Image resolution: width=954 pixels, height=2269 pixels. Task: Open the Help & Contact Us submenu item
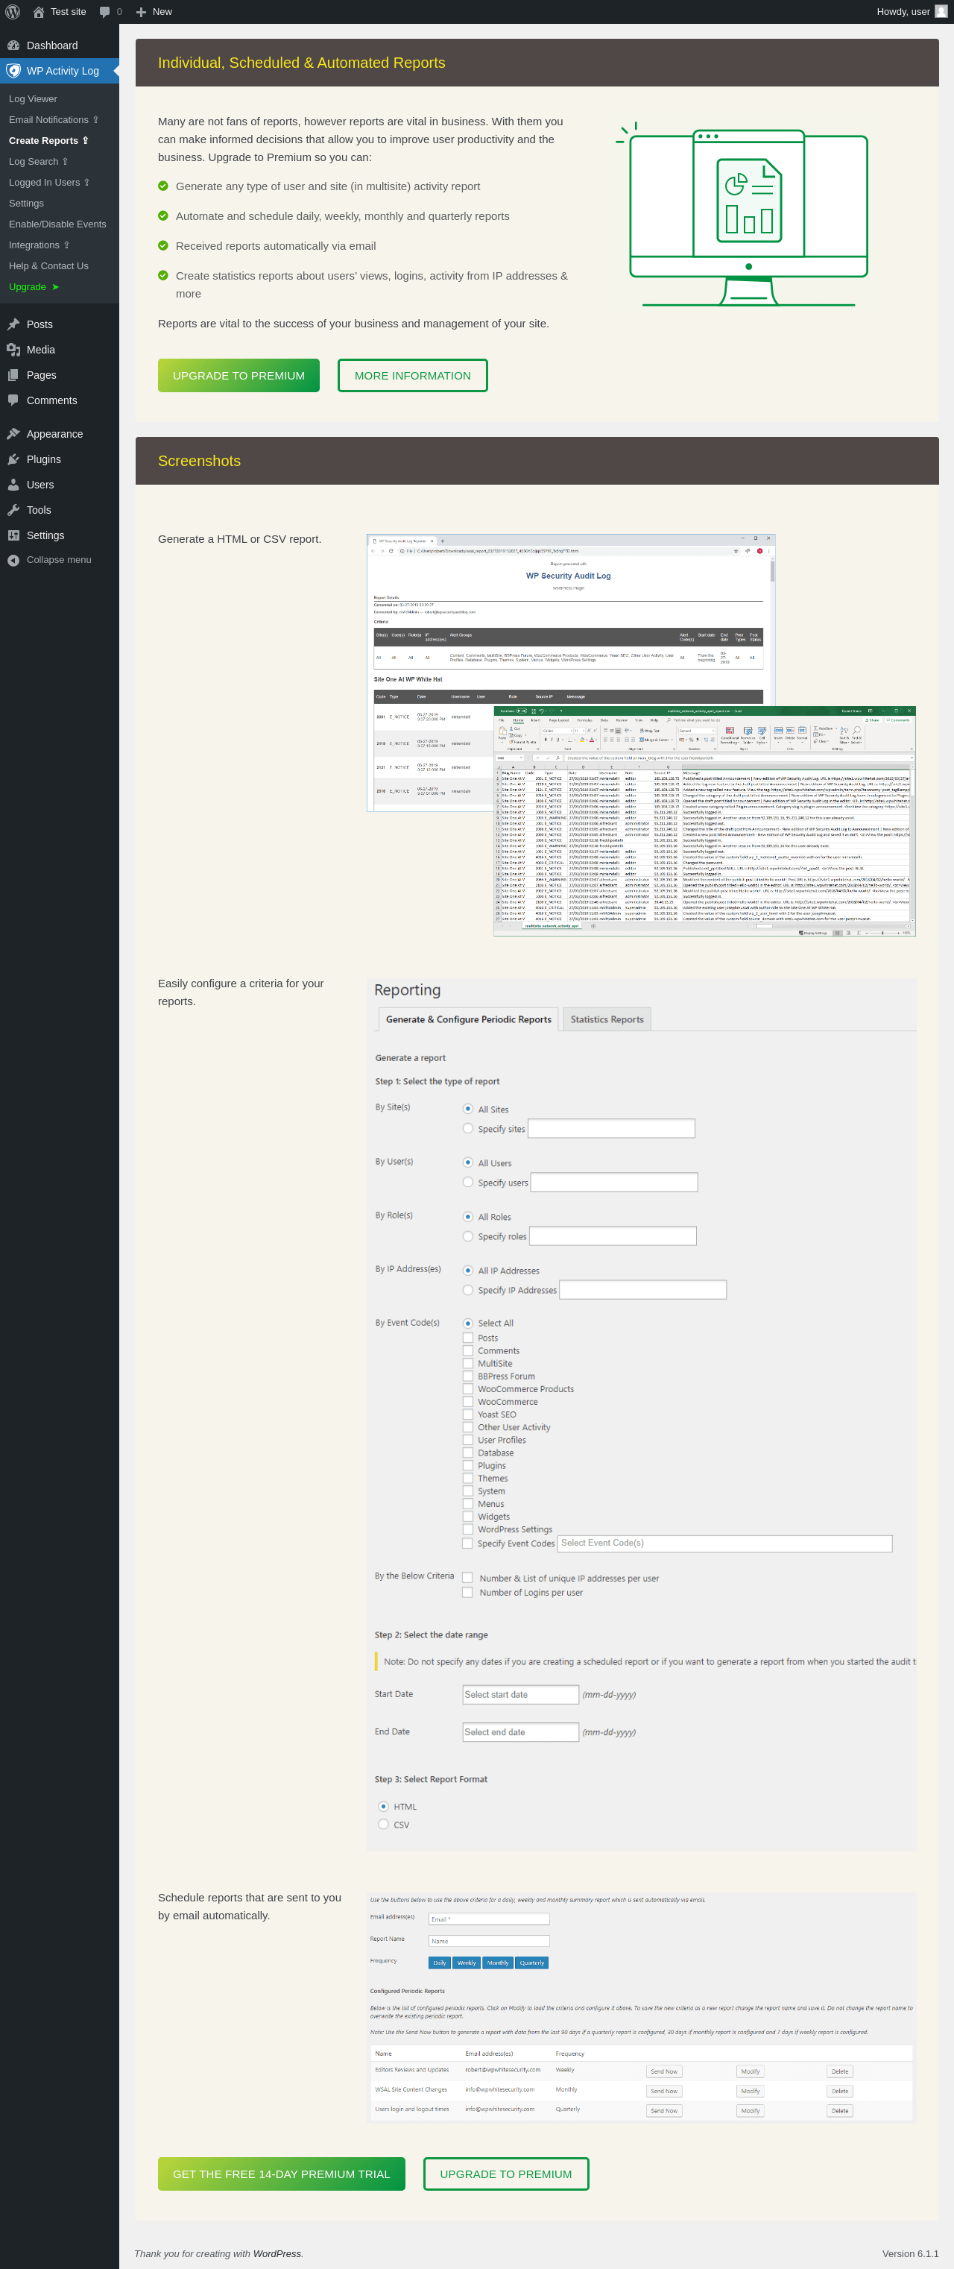point(48,266)
